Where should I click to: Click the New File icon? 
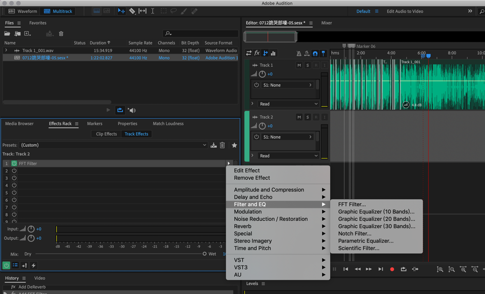tap(27, 34)
